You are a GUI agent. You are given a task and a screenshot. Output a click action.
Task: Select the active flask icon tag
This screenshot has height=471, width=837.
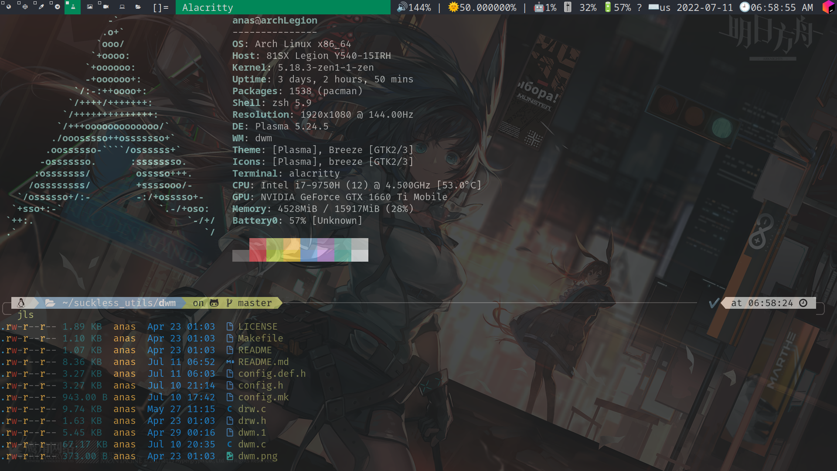[73, 7]
